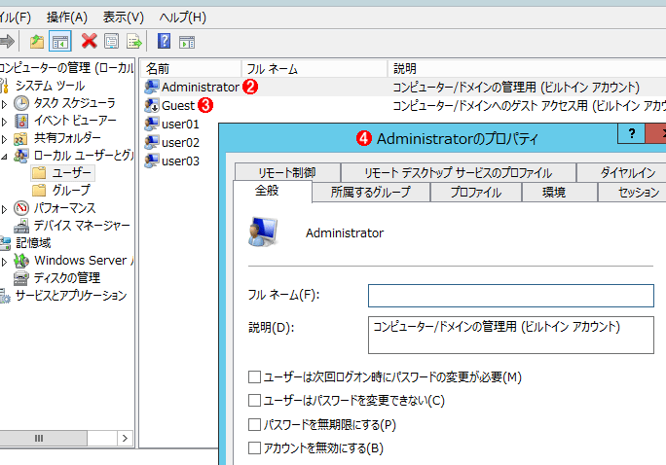Screen dimensions: 666x465
Task: Click the フル ネーム text field
Action: pos(510,296)
